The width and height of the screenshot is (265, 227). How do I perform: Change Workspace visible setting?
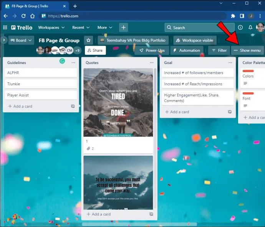click(x=195, y=40)
